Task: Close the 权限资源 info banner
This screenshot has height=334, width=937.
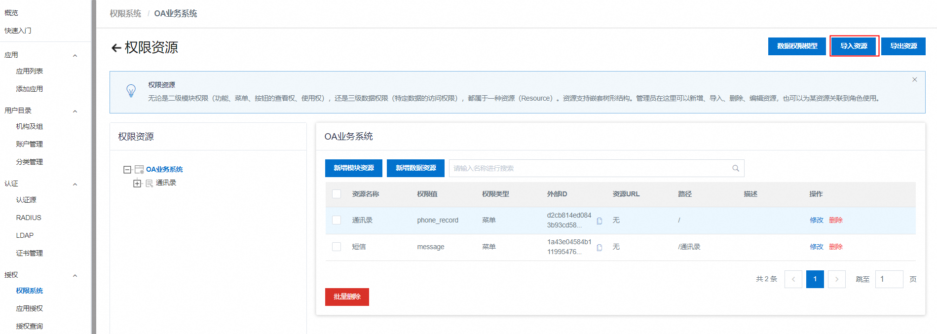Action: [914, 79]
